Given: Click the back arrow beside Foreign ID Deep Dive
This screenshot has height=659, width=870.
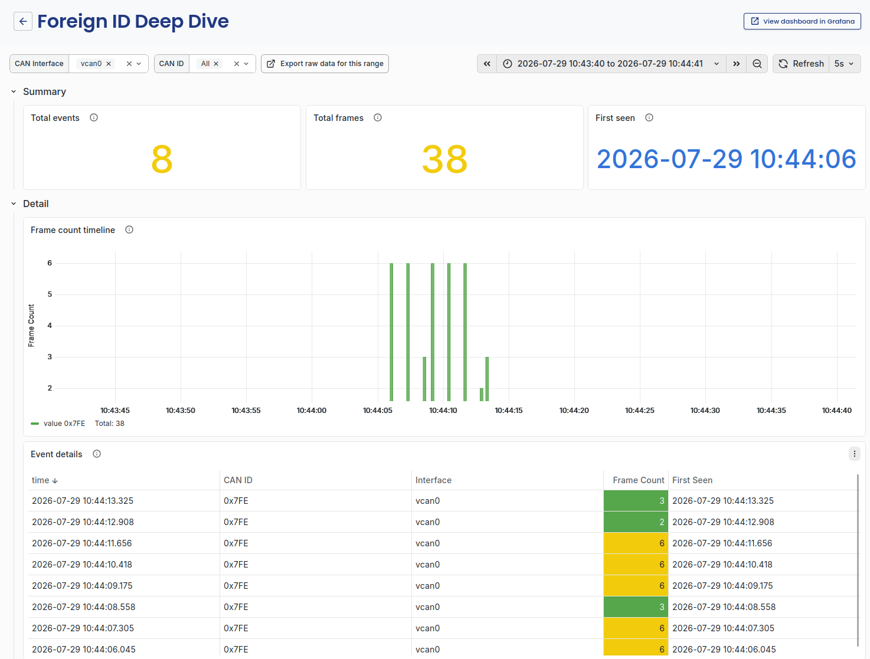Looking at the screenshot, I should [x=23, y=21].
